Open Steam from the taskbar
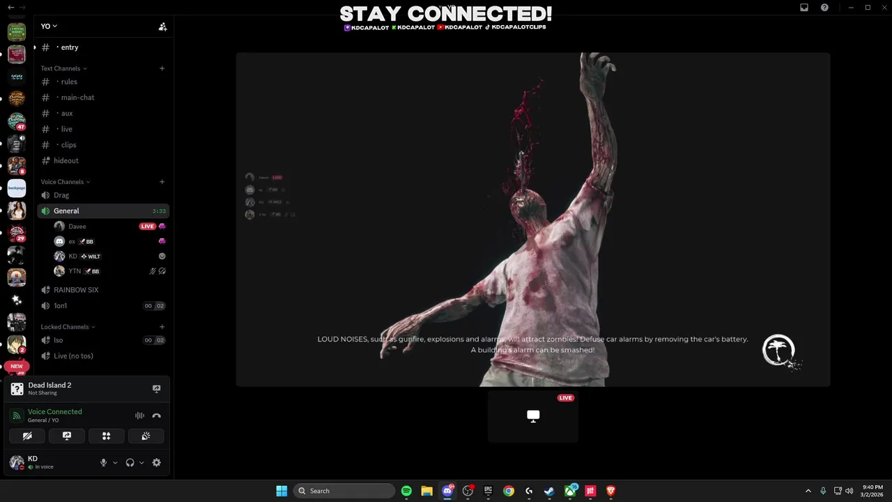The image size is (892, 502). pyautogui.click(x=549, y=491)
